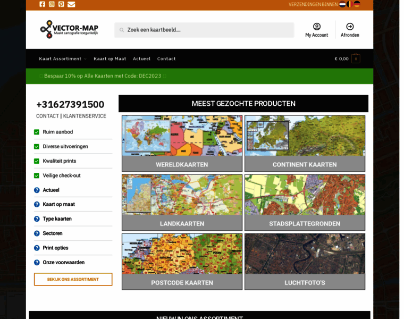Click the Afronden arrow icon
Image resolution: width=404 pixels, height=319 pixels.
350,26
